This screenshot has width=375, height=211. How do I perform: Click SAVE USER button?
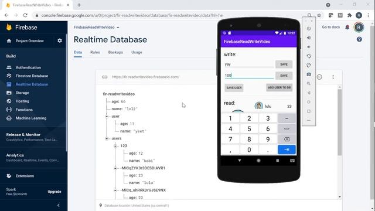234,88
